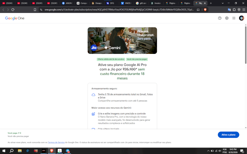Click 'Oferta válida até 26 de outubro' badge

coord(111,59)
